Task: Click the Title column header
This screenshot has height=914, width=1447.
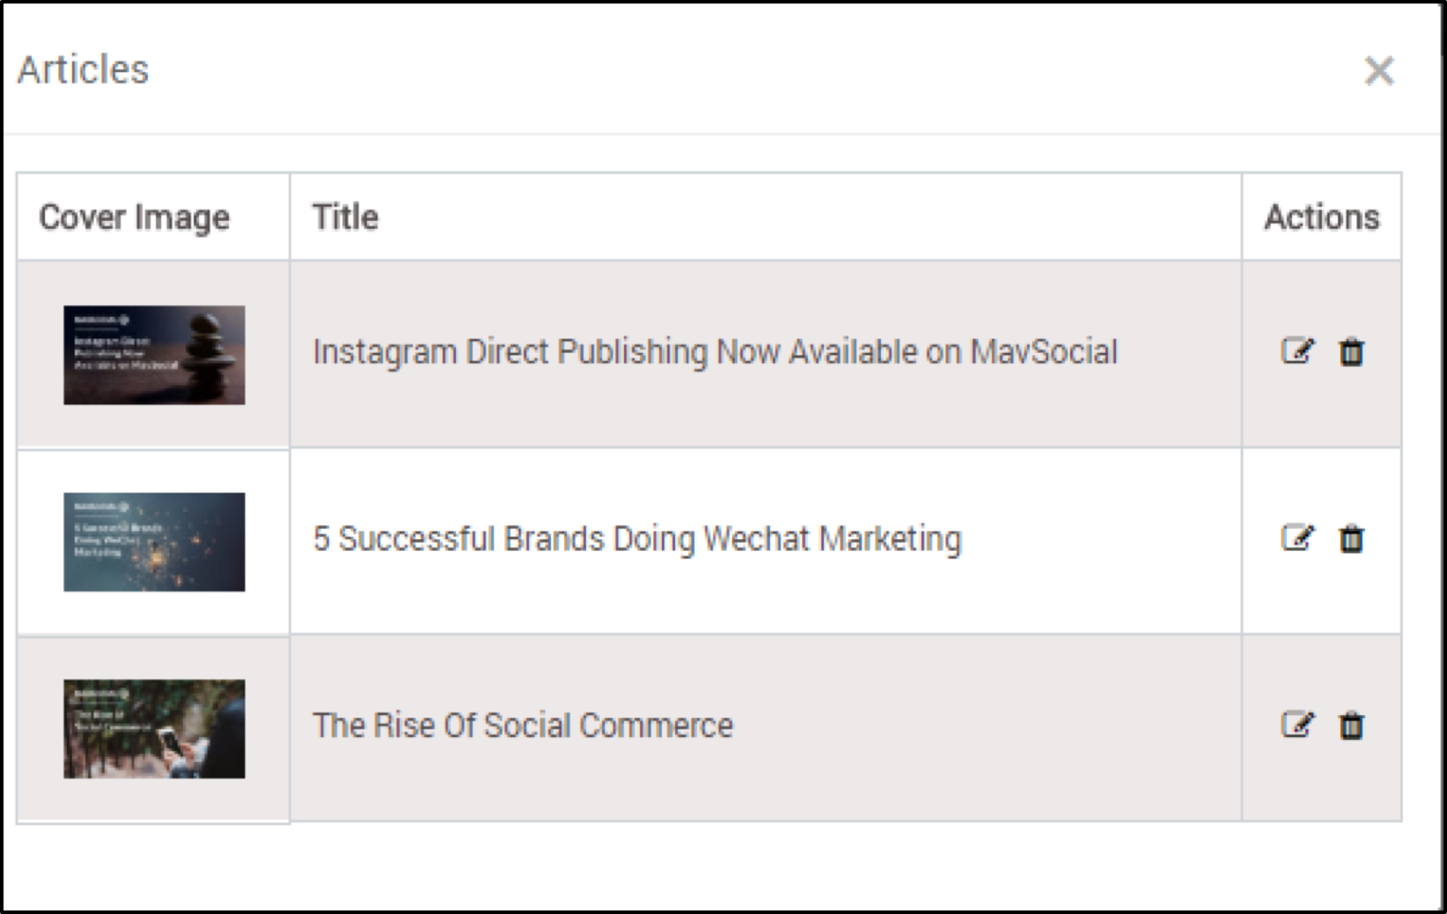Action: (x=345, y=217)
